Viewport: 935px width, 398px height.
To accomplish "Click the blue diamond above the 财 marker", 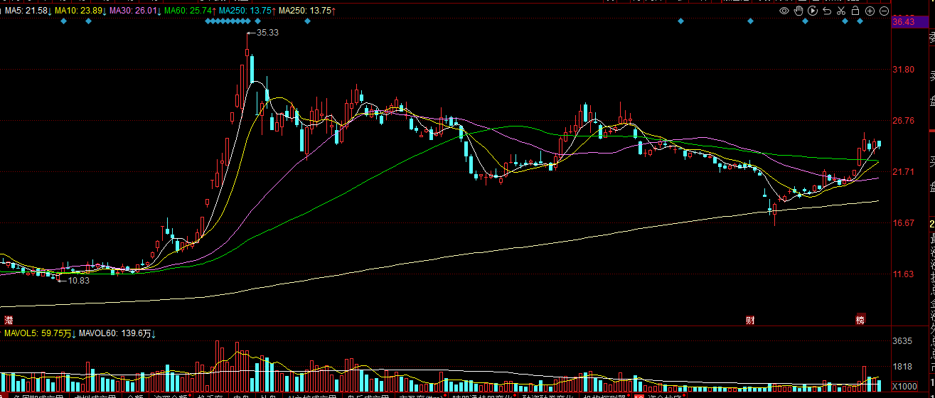I will pyautogui.click(x=750, y=21).
